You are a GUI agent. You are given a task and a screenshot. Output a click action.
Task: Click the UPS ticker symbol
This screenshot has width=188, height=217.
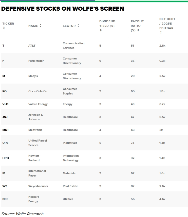pos(5,143)
